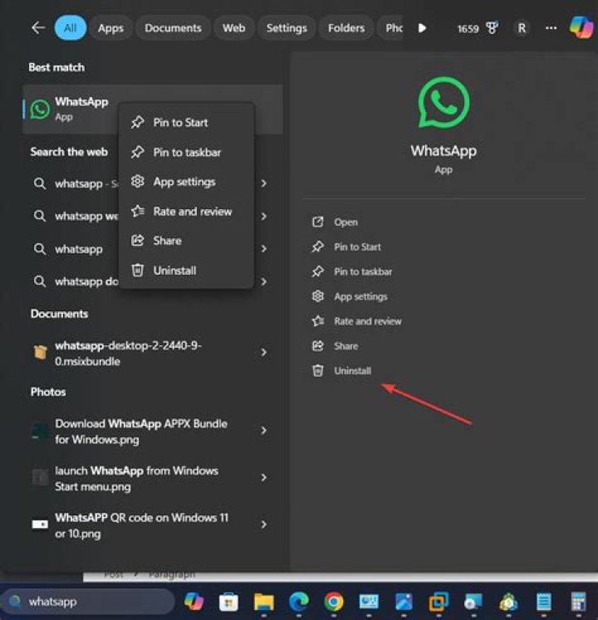Choose App settings in context menu
Image resolution: width=598 pixels, height=620 pixels.
pyautogui.click(x=186, y=182)
